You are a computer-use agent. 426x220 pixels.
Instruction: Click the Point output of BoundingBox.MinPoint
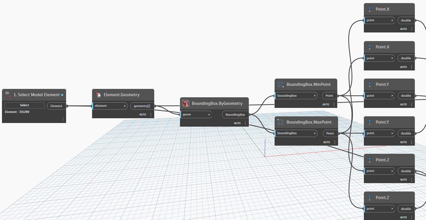(329, 96)
